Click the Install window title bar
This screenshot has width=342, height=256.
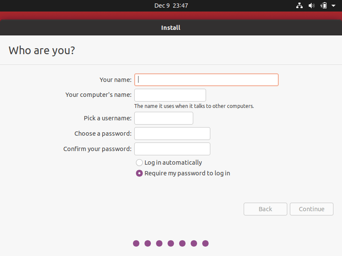click(x=171, y=28)
